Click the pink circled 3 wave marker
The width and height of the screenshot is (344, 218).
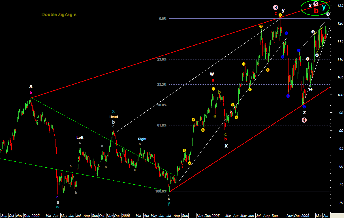pyautogui.click(x=276, y=7)
